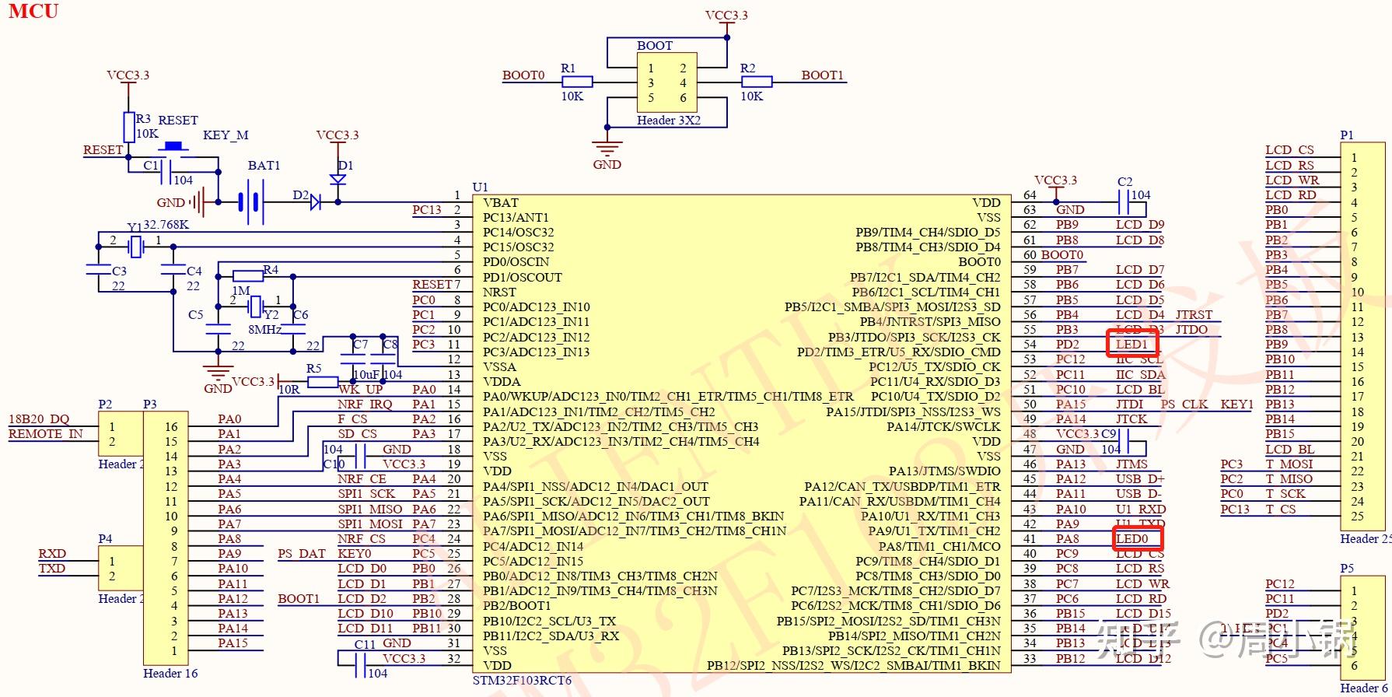Select the Header 16 label under P3
Screen dimensions: 1392x697
point(170,674)
